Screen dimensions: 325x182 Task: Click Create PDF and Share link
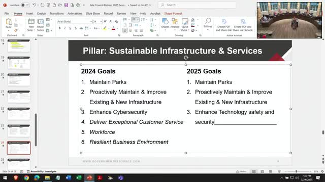pyautogui.click(x=223, y=25)
